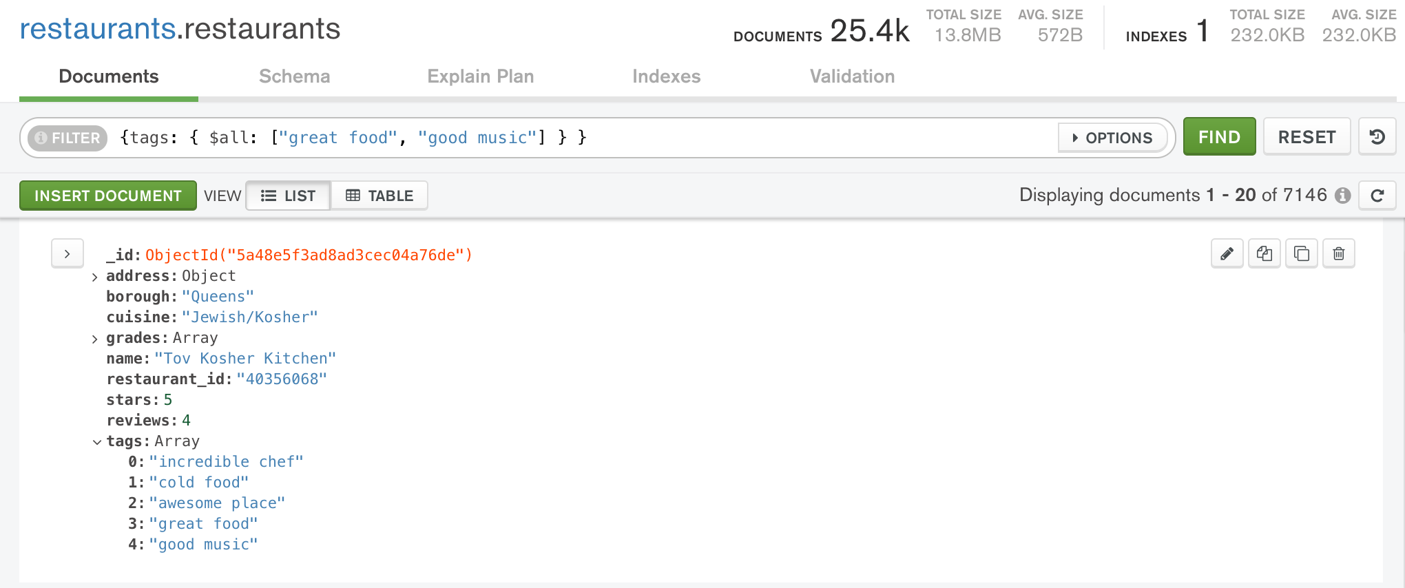The image size is (1405, 588).
Task: Select tag 1 "cold food"
Action: [199, 483]
